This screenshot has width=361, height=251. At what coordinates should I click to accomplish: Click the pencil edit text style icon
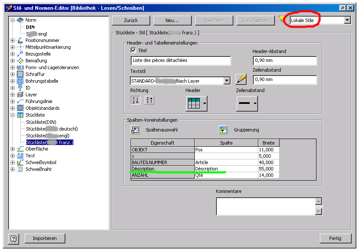click(241, 79)
